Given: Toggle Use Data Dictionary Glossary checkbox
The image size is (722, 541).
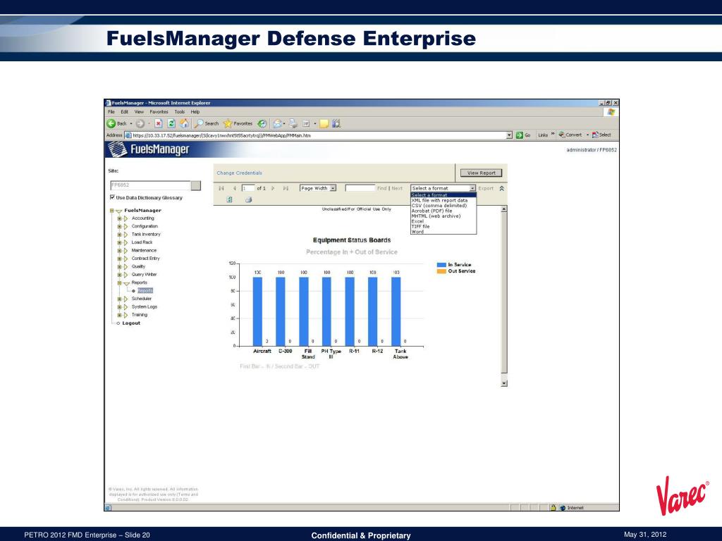Looking at the screenshot, I should (x=112, y=197).
